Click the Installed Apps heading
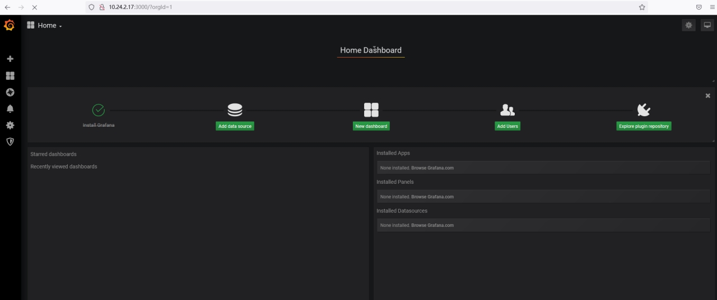 pyautogui.click(x=393, y=153)
